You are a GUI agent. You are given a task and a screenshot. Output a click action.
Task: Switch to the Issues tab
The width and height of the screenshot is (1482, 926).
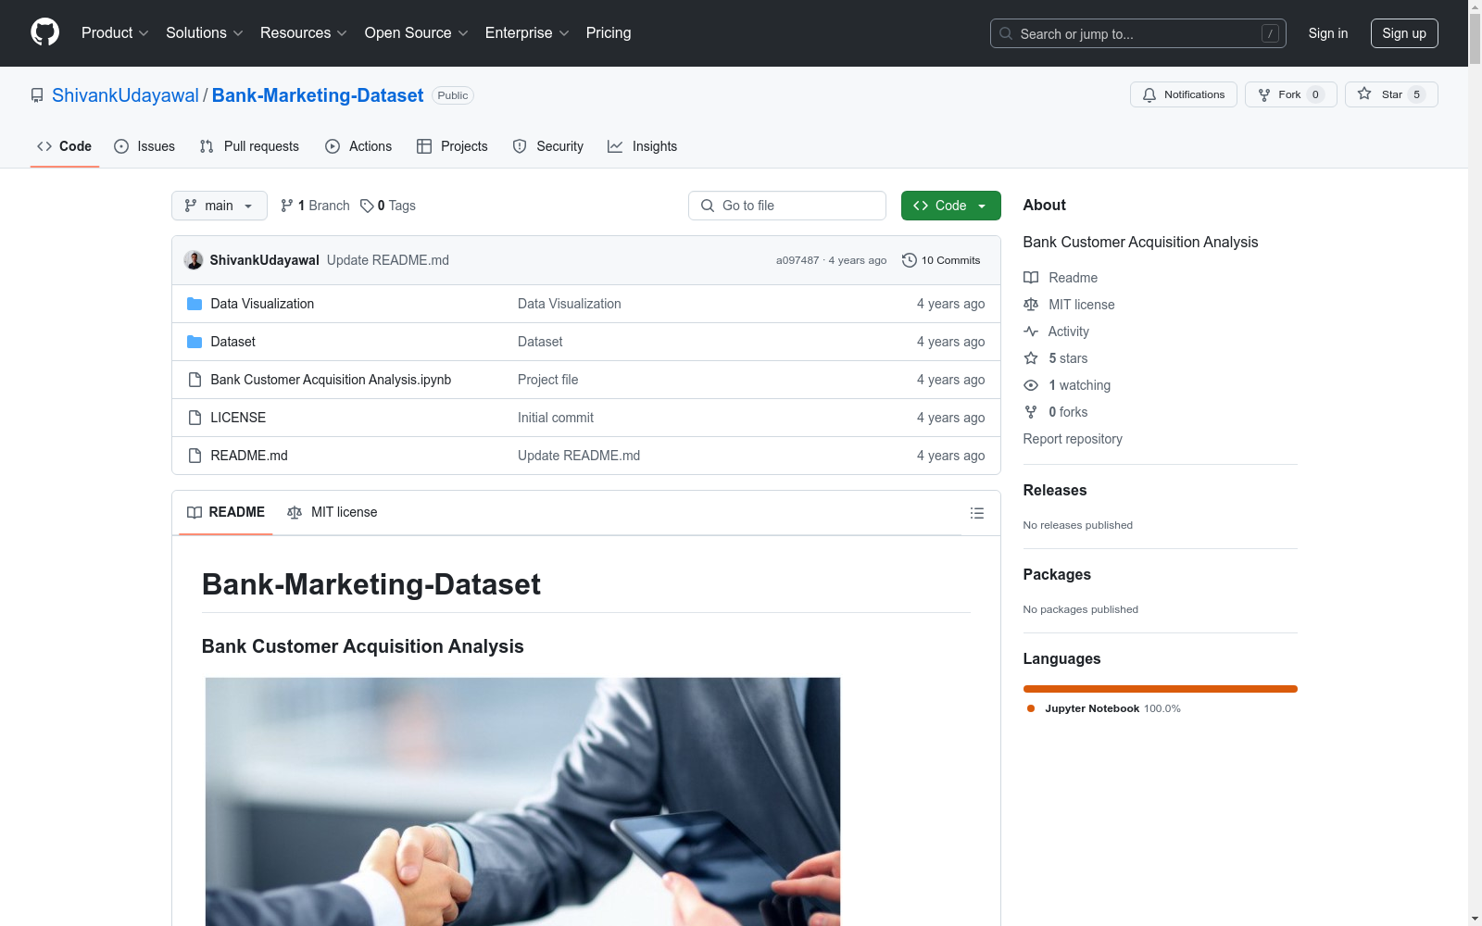[144, 146]
